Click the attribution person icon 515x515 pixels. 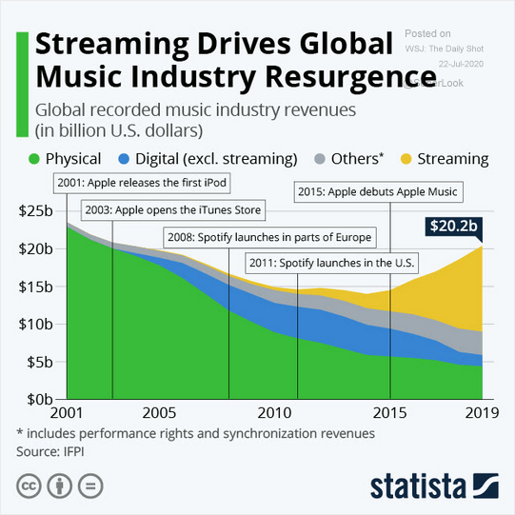click(59, 485)
